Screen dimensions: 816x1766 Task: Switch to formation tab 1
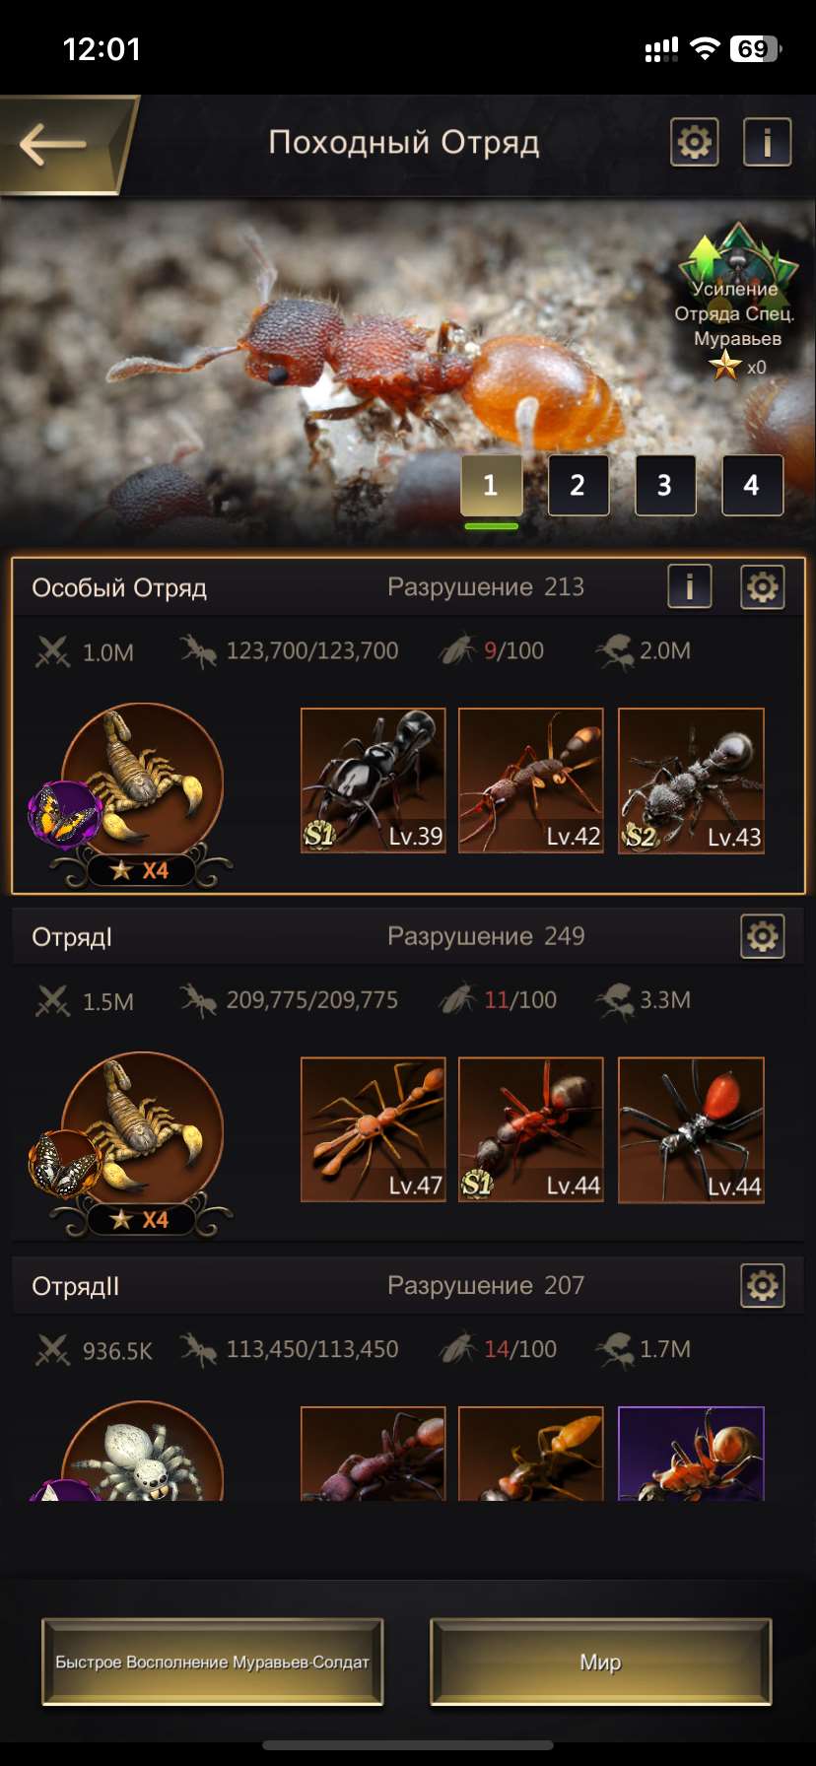pyautogui.click(x=491, y=485)
